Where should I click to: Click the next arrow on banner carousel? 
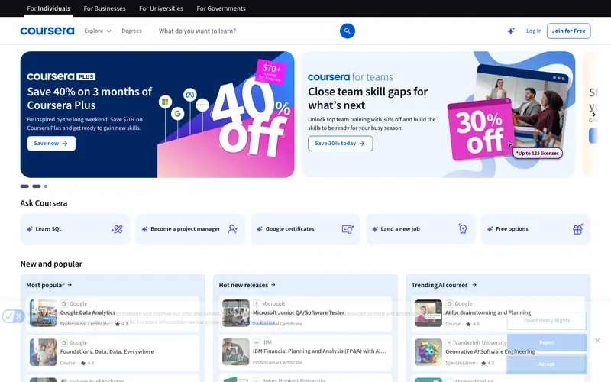(x=593, y=115)
